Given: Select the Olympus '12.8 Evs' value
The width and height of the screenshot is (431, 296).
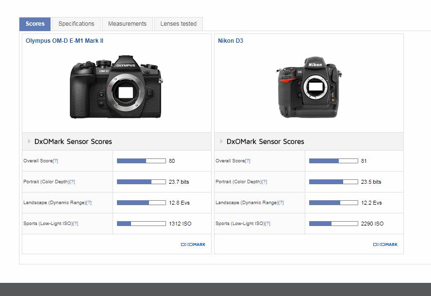Looking at the screenshot, I should pos(179,203).
